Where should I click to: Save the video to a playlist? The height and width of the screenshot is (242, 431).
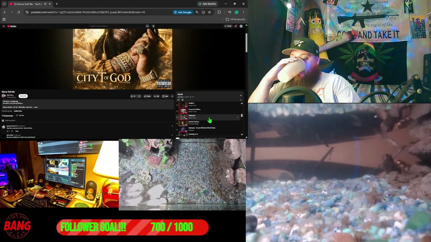click(x=165, y=96)
